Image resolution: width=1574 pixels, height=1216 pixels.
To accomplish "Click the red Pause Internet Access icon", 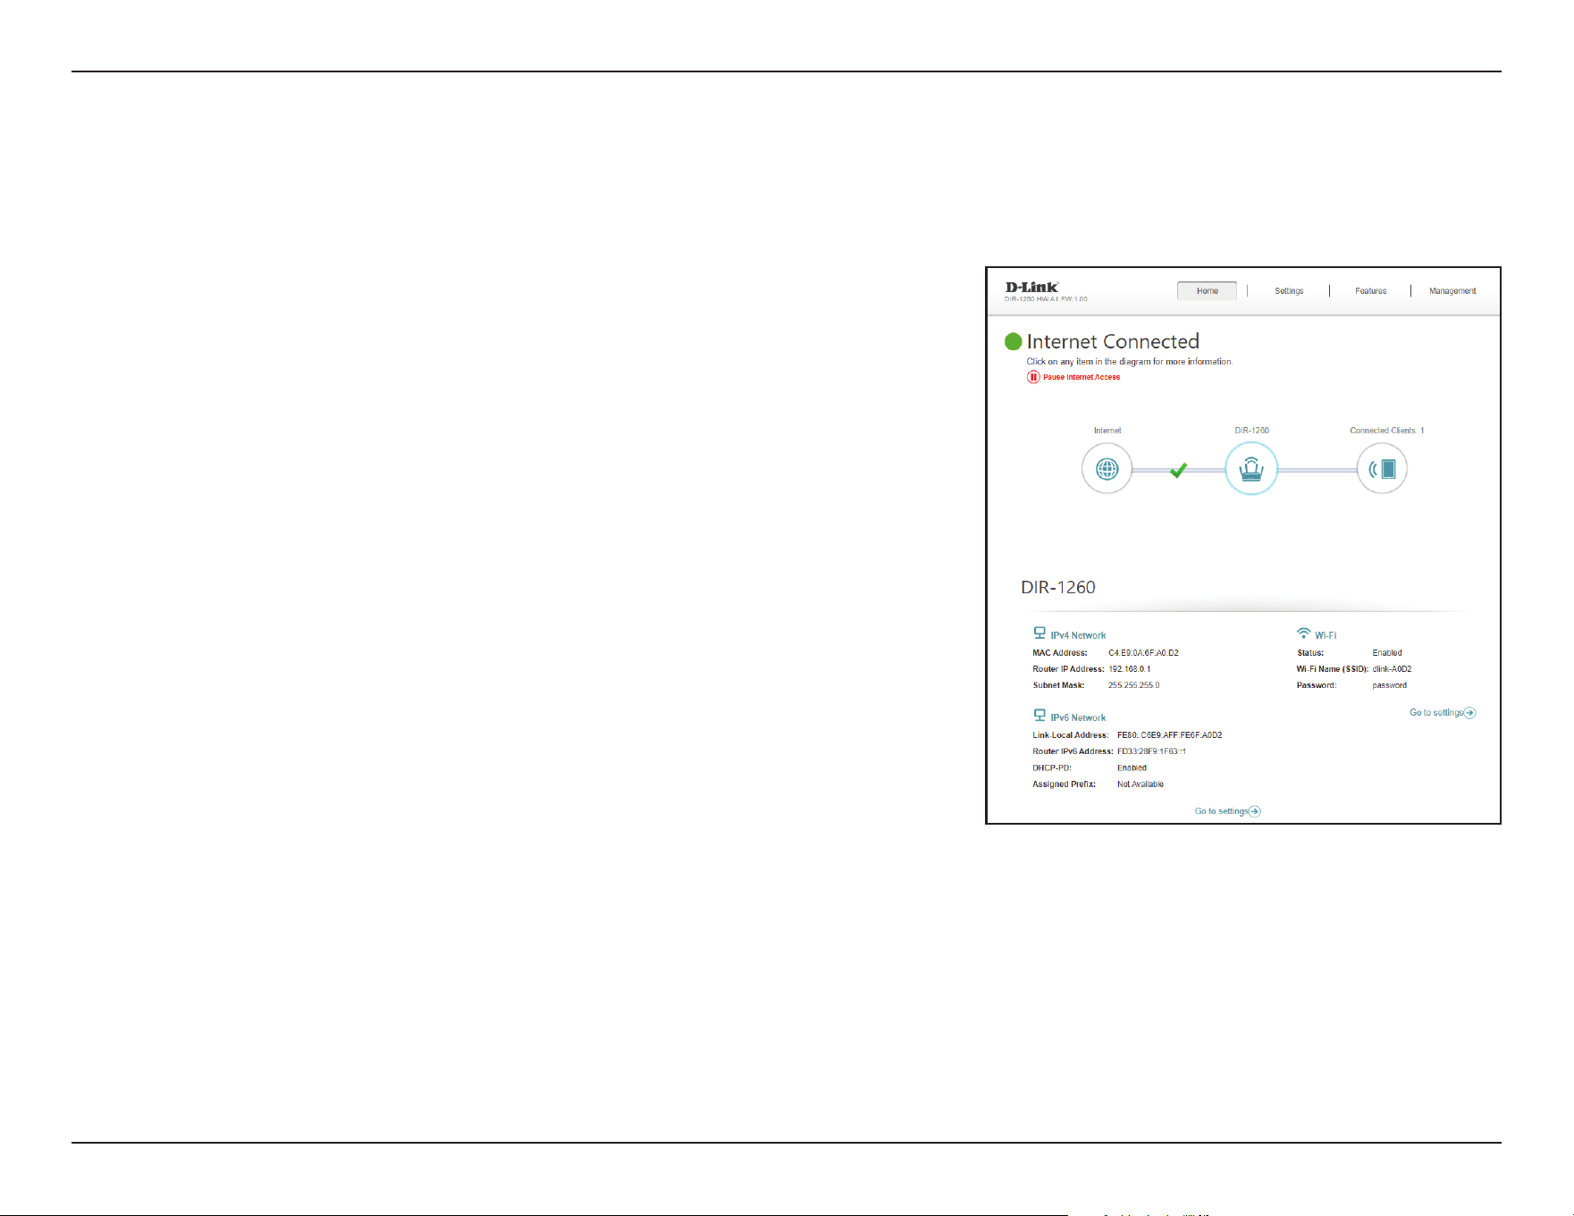I will pyautogui.click(x=1033, y=377).
